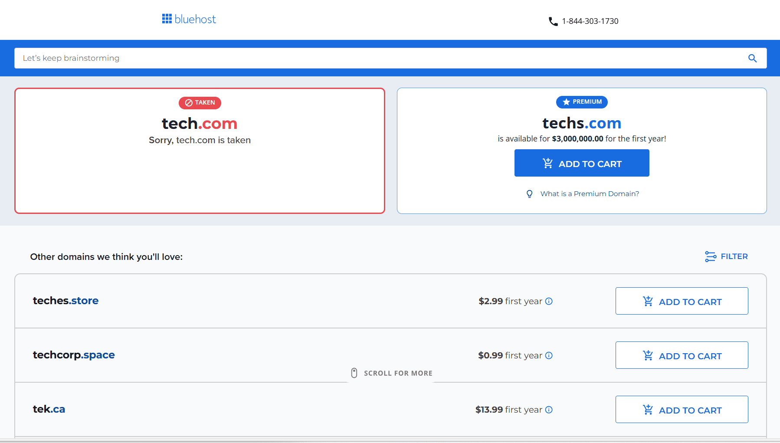The height and width of the screenshot is (443, 780).
Task: Click the info icon beside tek.ca $13.99 price
Action: click(x=549, y=410)
